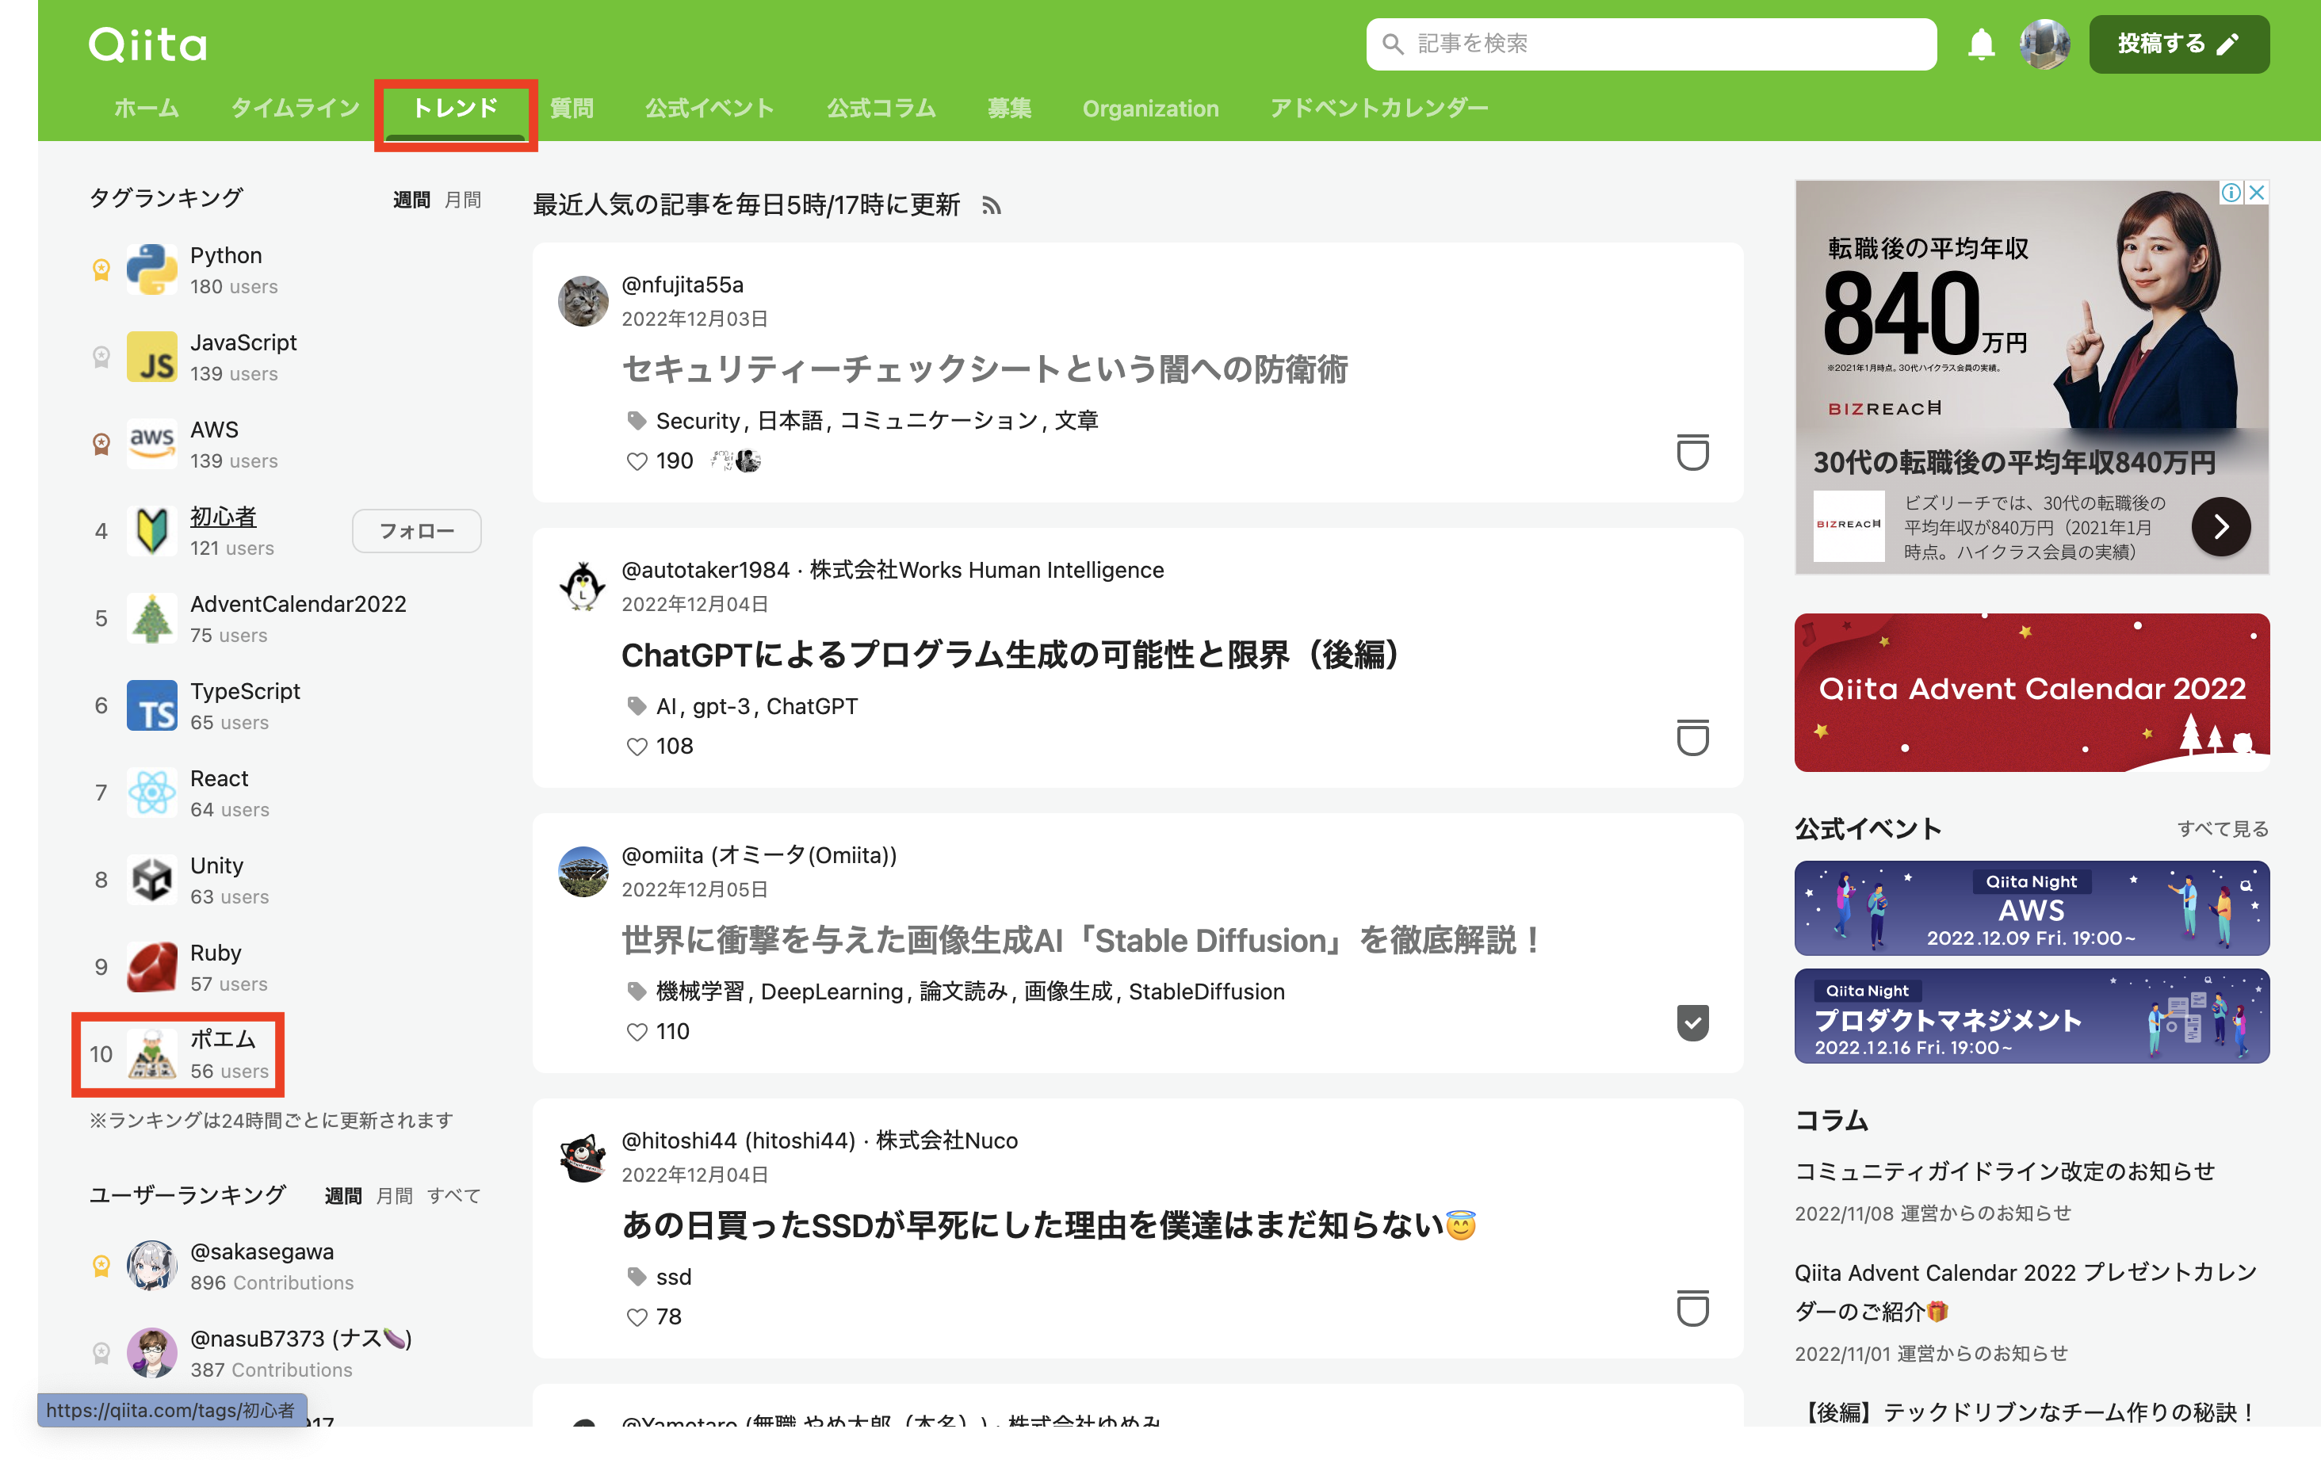Open the 公式イベント tab

point(709,108)
